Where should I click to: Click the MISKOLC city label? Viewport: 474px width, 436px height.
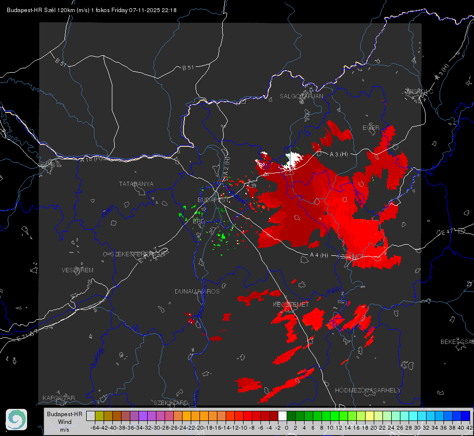tap(420, 91)
